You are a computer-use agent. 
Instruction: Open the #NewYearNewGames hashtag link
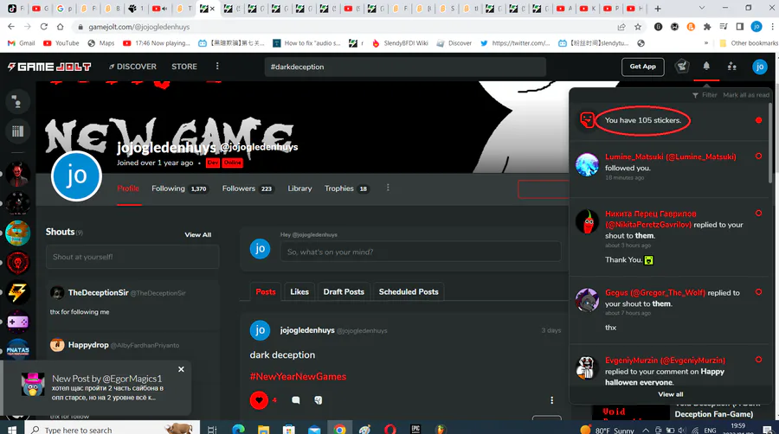[x=298, y=376]
